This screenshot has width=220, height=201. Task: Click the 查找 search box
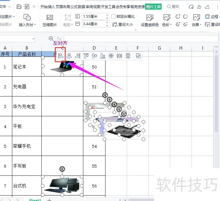[x=175, y=7]
